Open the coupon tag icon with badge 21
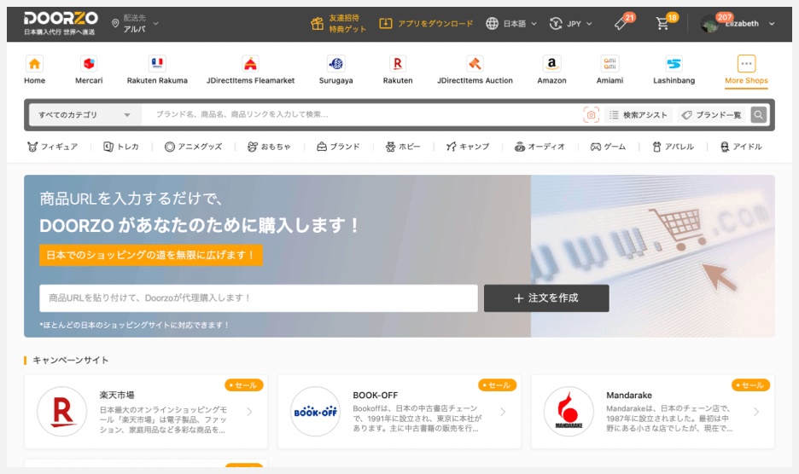This screenshot has width=799, height=474. coord(621,23)
